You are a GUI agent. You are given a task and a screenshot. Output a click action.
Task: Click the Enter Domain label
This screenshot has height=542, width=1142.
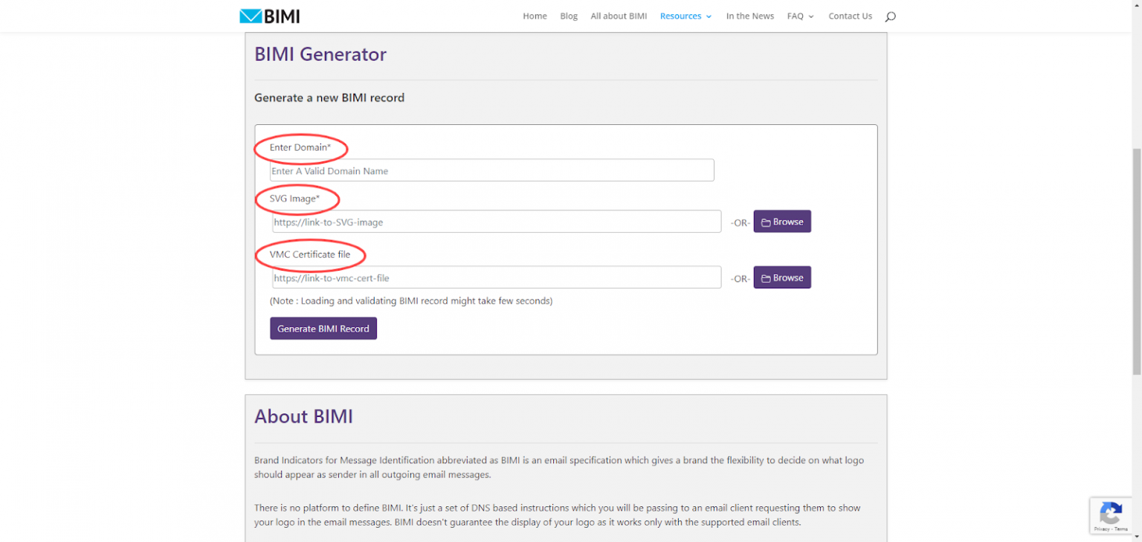click(x=300, y=147)
